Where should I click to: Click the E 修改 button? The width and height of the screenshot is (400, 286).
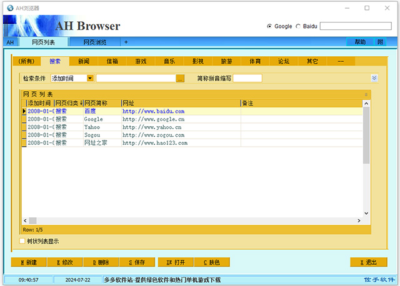coord(65,262)
